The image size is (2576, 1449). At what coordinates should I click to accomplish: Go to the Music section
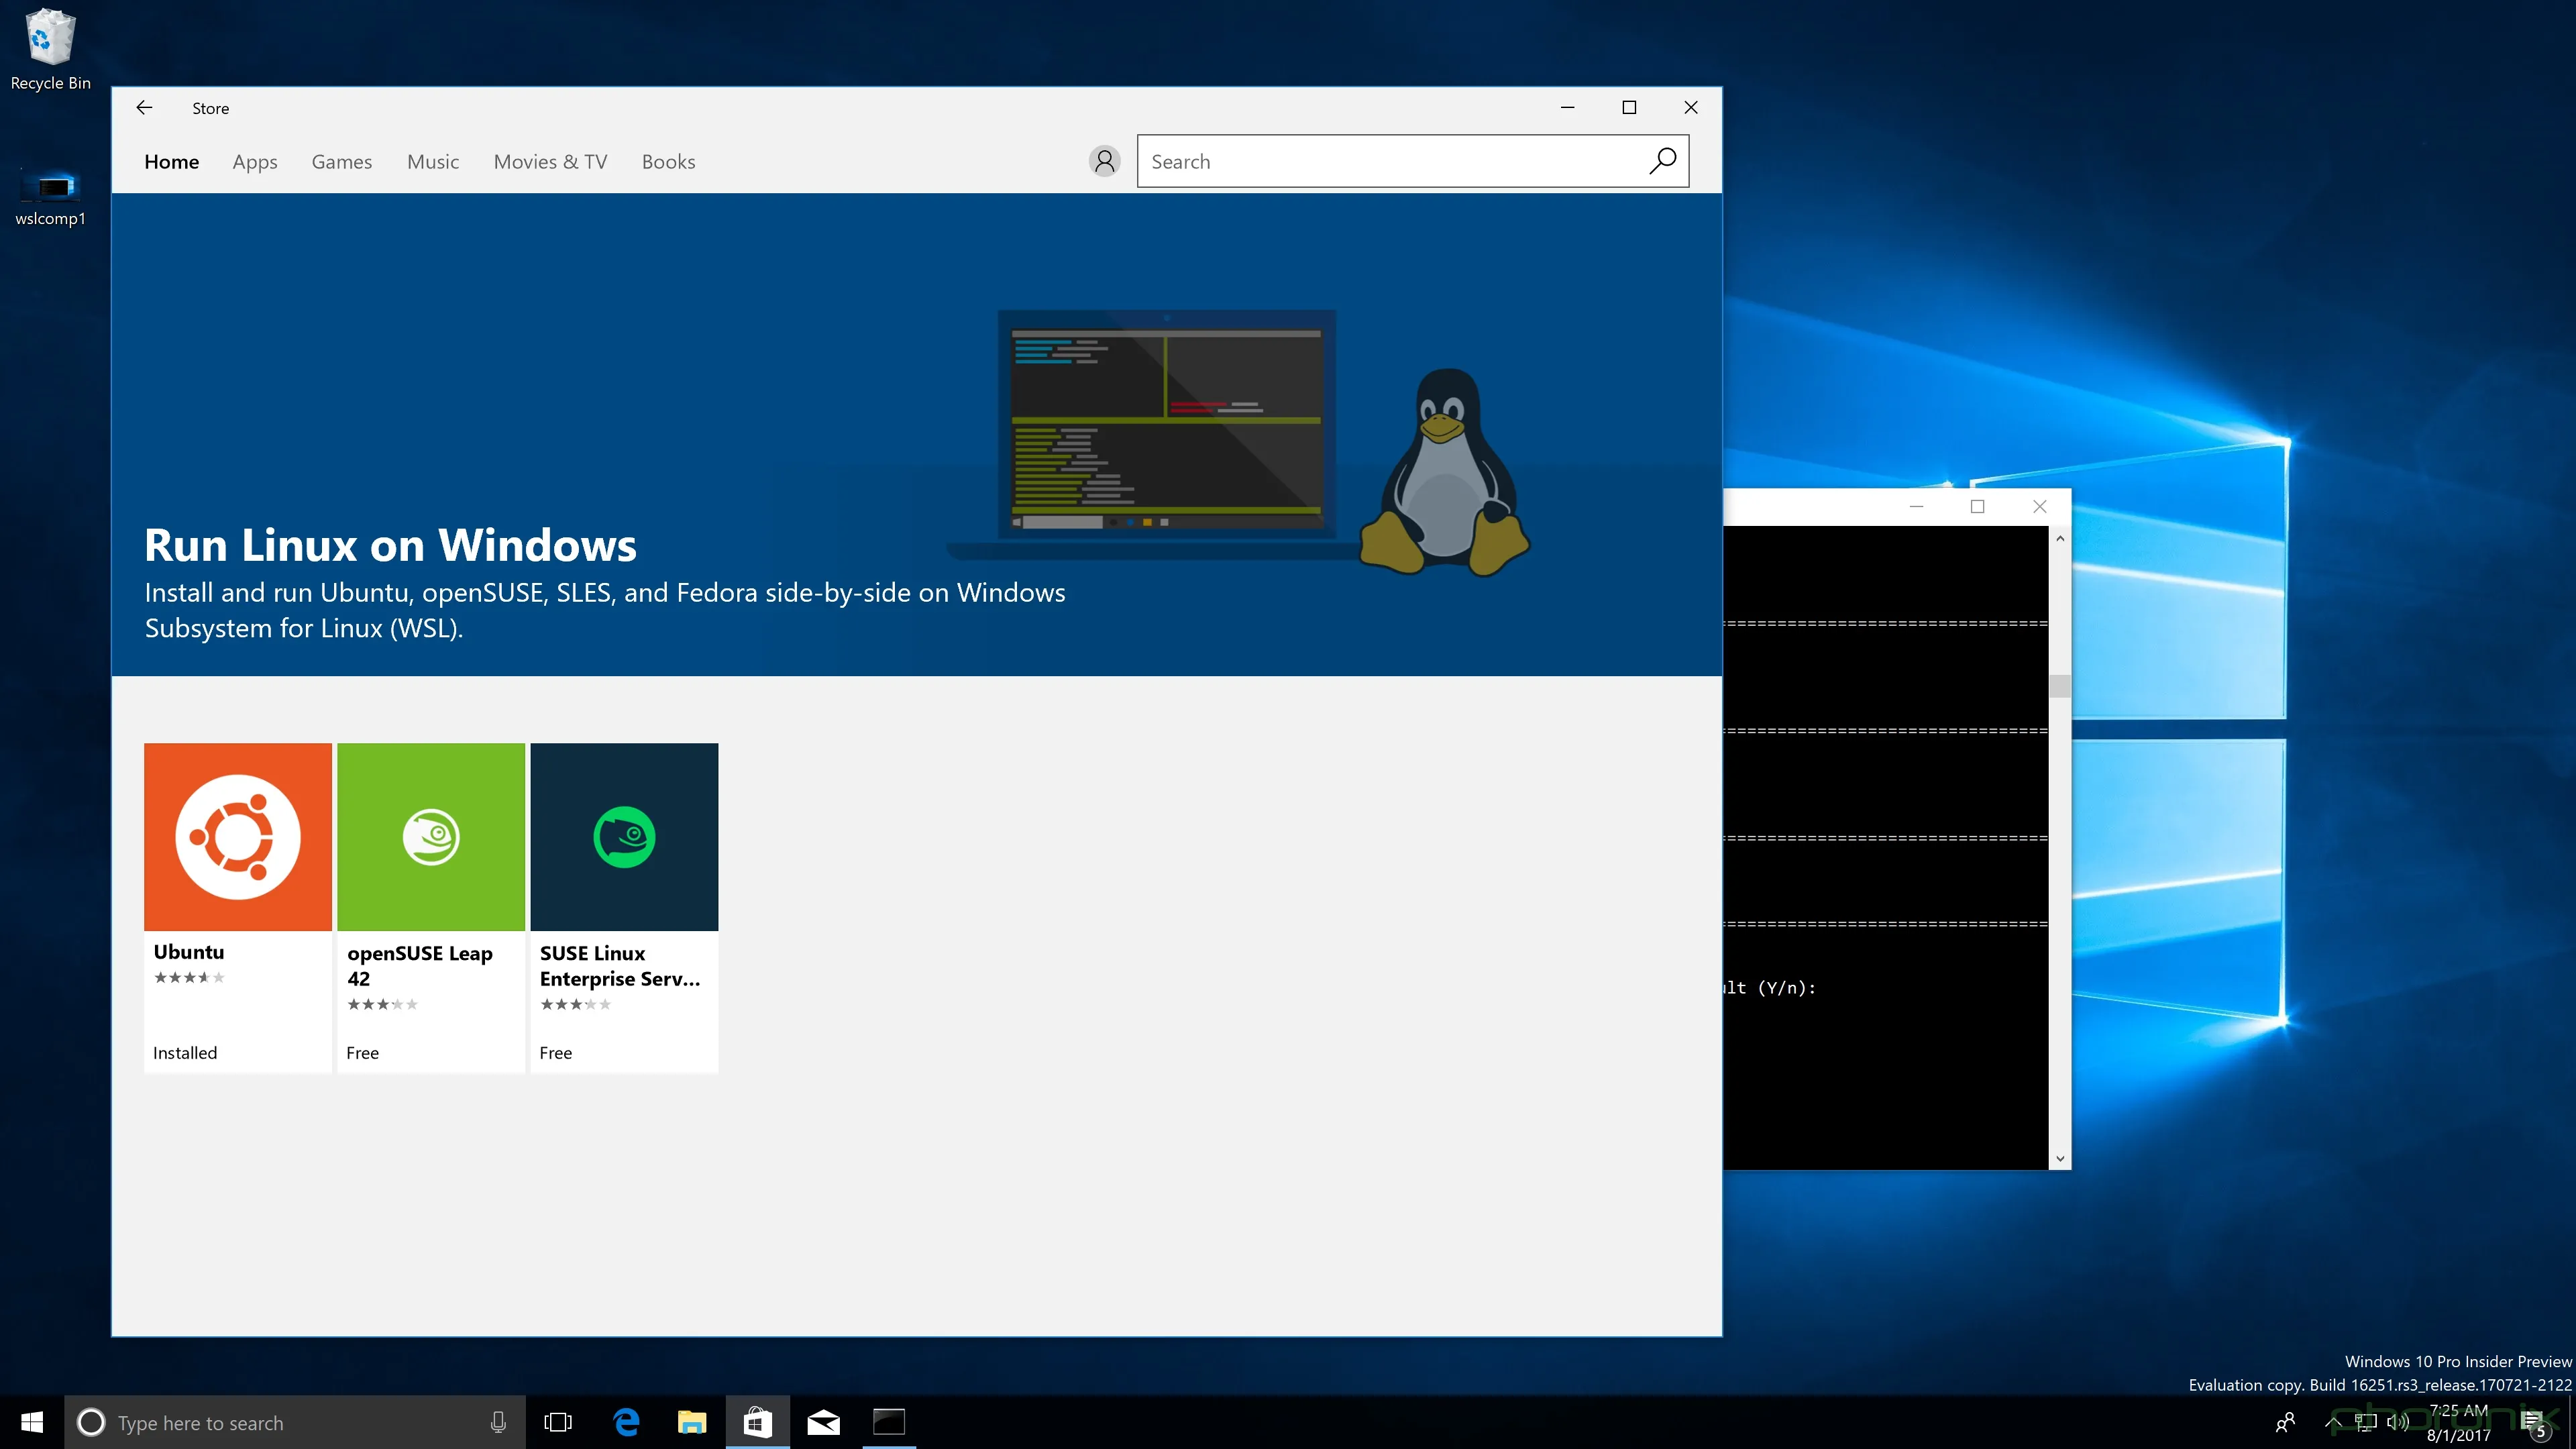click(432, 162)
